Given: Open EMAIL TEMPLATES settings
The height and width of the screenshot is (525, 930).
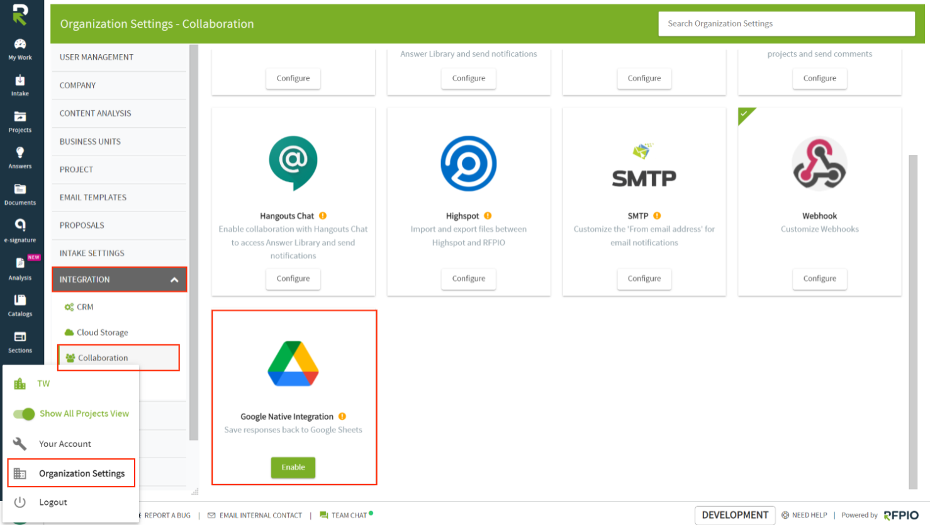Looking at the screenshot, I should pos(119,197).
